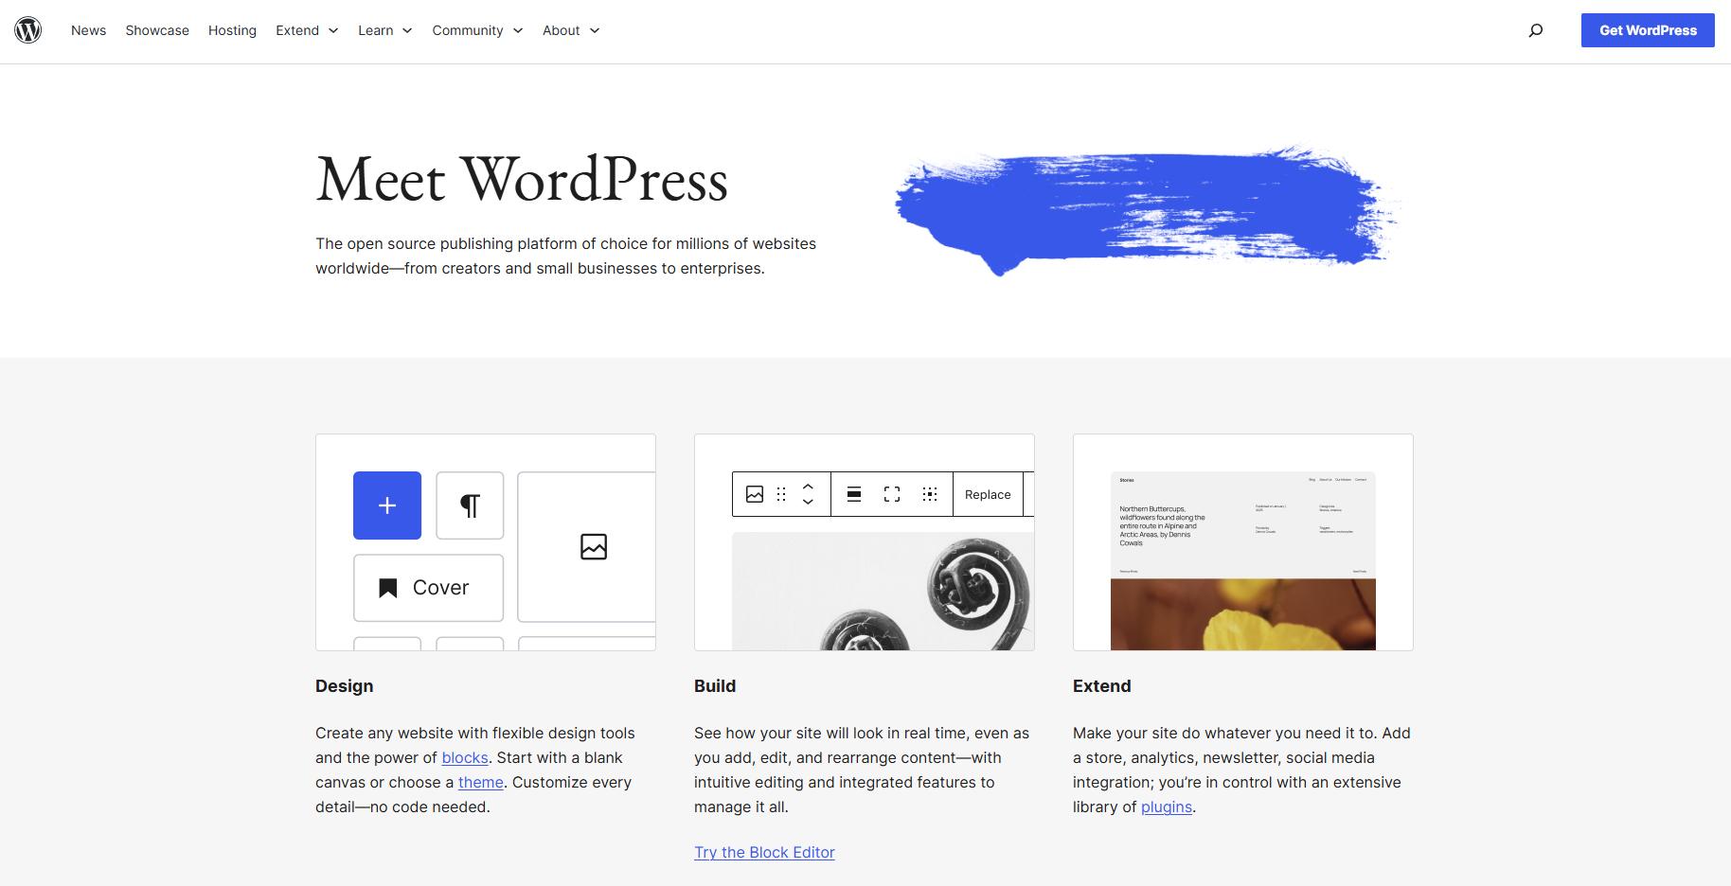Click the Replace button in Build toolbar
Image resolution: width=1731 pixels, height=886 pixels.
point(988,494)
